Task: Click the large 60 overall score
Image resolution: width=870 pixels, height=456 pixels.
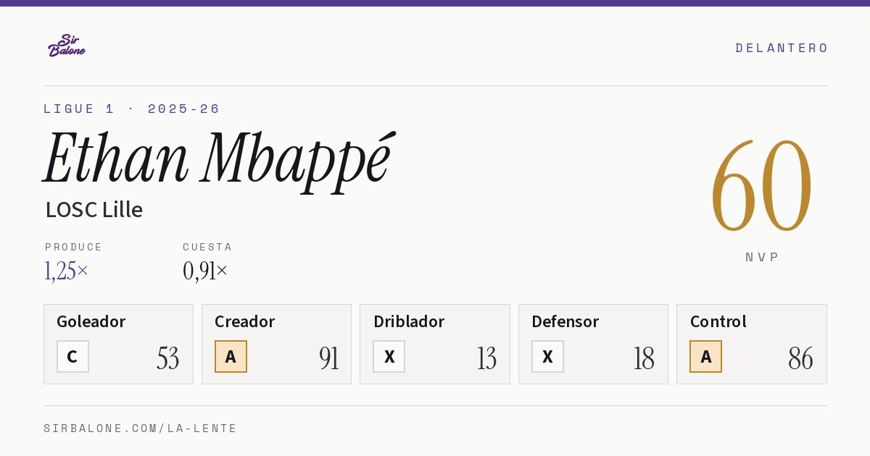Action: click(761, 186)
